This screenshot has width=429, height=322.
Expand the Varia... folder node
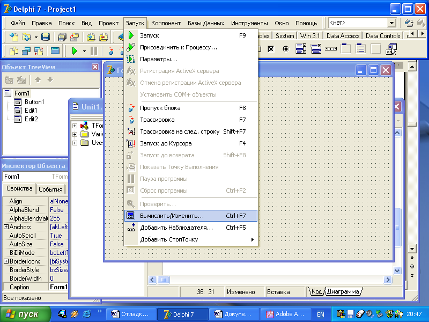pos(75,134)
